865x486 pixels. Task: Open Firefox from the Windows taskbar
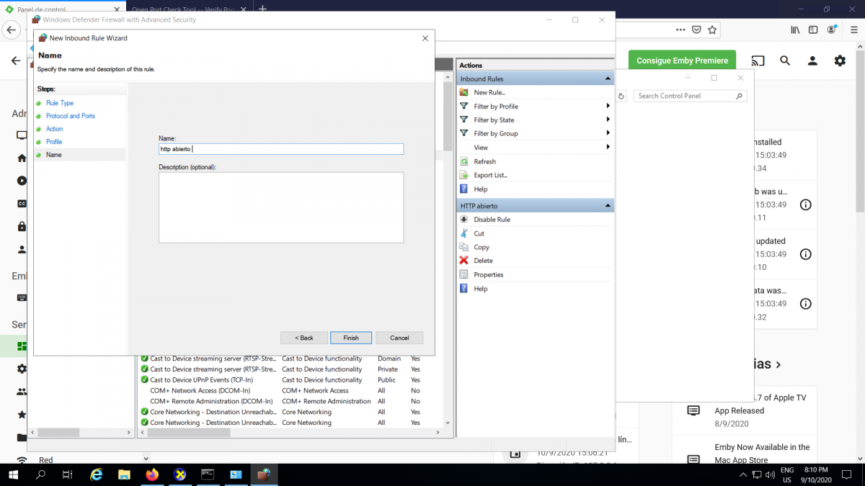[x=151, y=474]
